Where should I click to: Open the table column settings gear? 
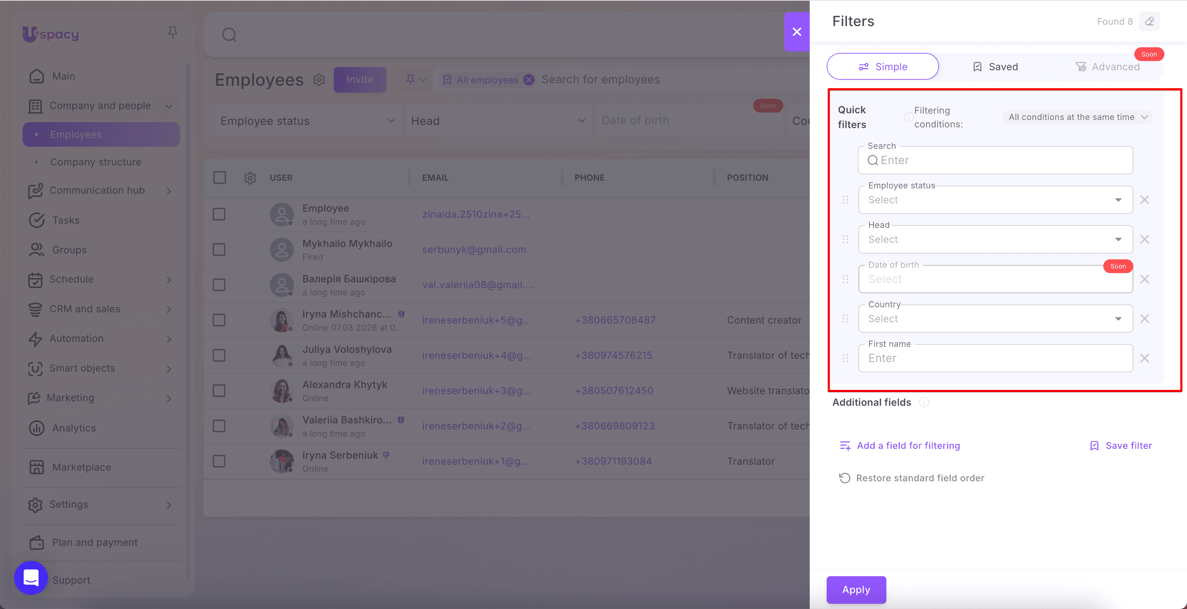(250, 178)
